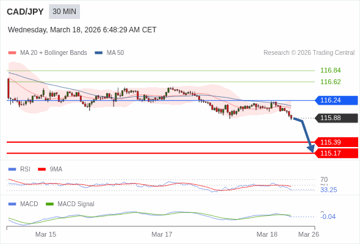Click the 116.62 resistance level label
The image size is (360, 244).
[x=330, y=82]
